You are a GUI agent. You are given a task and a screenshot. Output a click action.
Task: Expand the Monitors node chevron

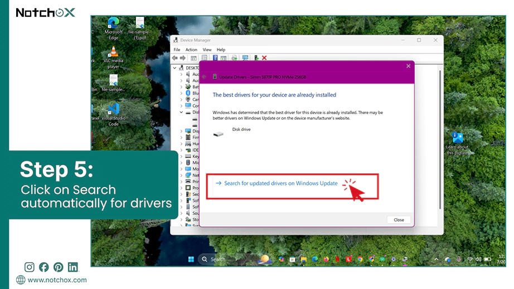[x=181, y=169]
